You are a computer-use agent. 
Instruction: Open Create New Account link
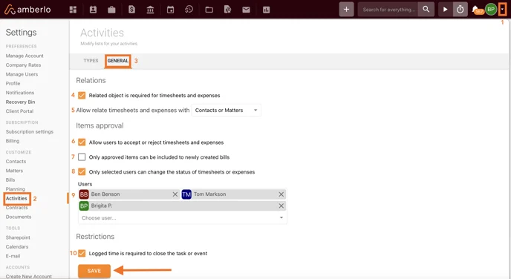tap(29, 276)
